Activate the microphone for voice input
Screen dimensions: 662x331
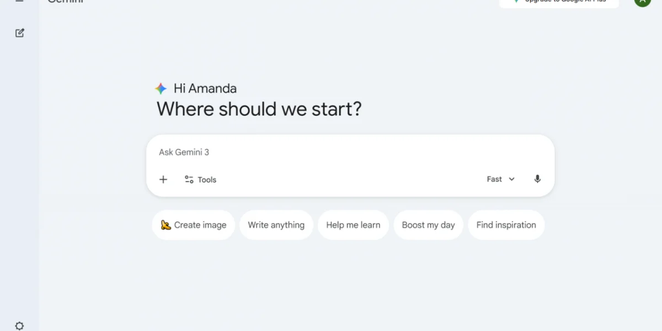click(537, 179)
